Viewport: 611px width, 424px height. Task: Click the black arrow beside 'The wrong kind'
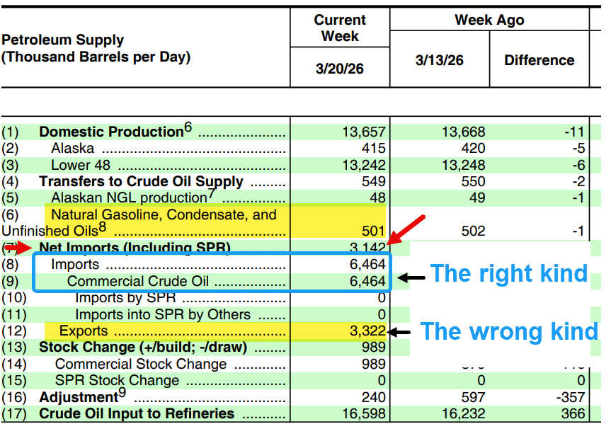click(x=401, y=331)
